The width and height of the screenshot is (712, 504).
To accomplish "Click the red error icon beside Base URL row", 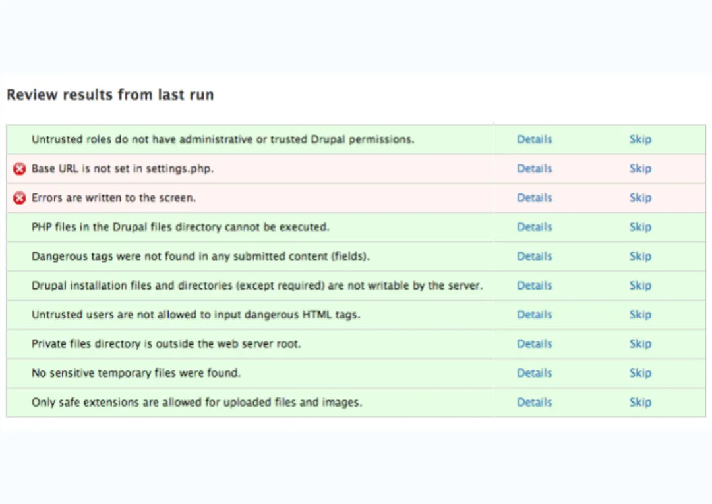I will [19, 169].
